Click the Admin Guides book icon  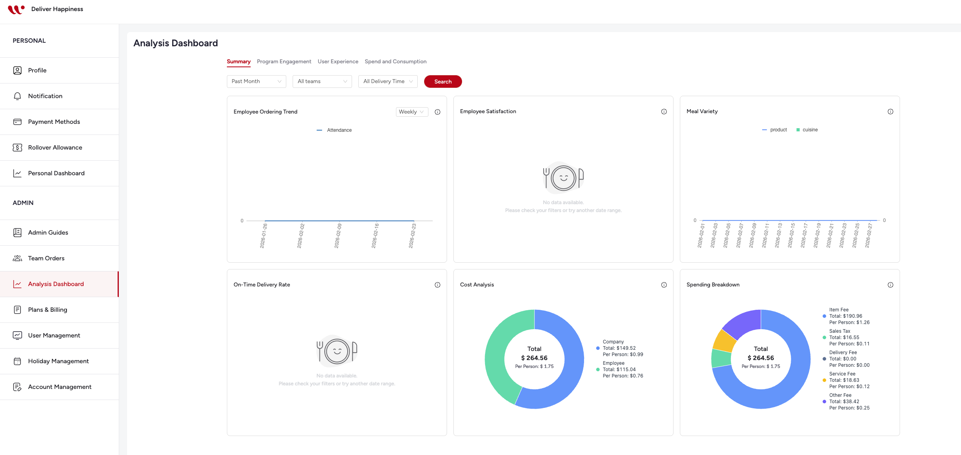point(17,233)
